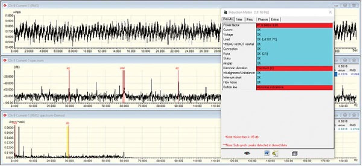
Task: Click the Power factor red result row
Action: [294, 25]
